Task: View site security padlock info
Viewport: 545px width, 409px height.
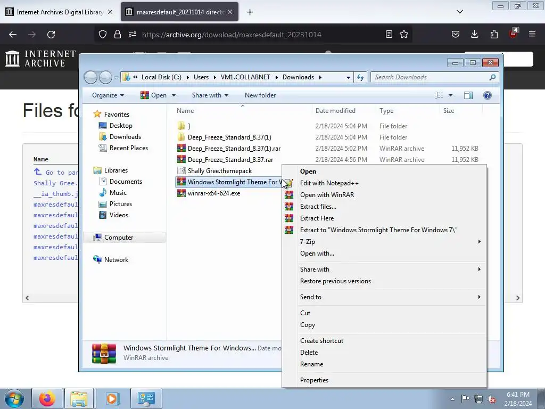Action: coord(118,34)
